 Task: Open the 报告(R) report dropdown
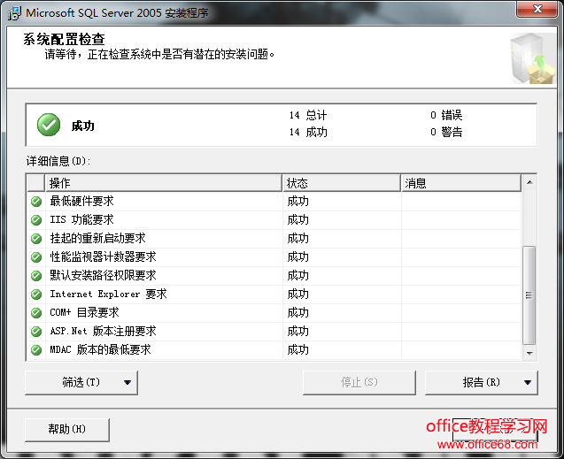482,382
